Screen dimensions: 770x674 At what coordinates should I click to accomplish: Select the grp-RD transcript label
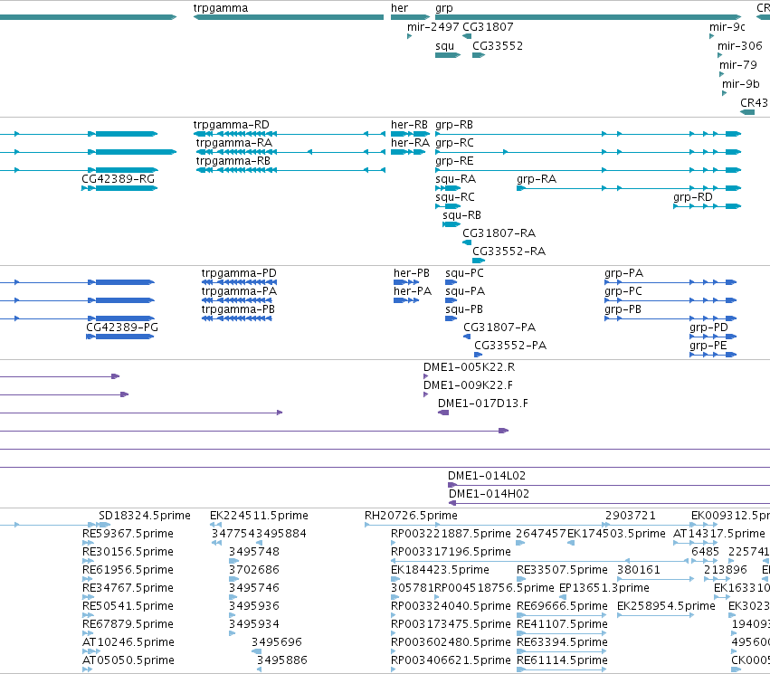pos(693,198)
